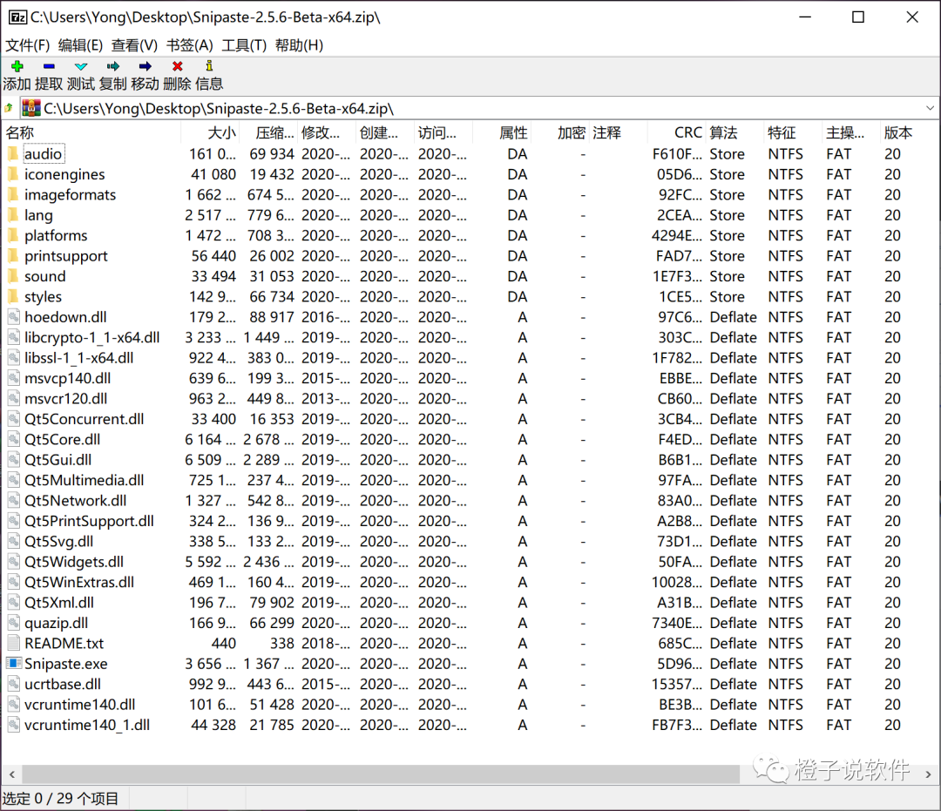Click the 选定 0 / 29 个项目 status text
The width and height of the screenshot is (941, 811).
(61, 799)
